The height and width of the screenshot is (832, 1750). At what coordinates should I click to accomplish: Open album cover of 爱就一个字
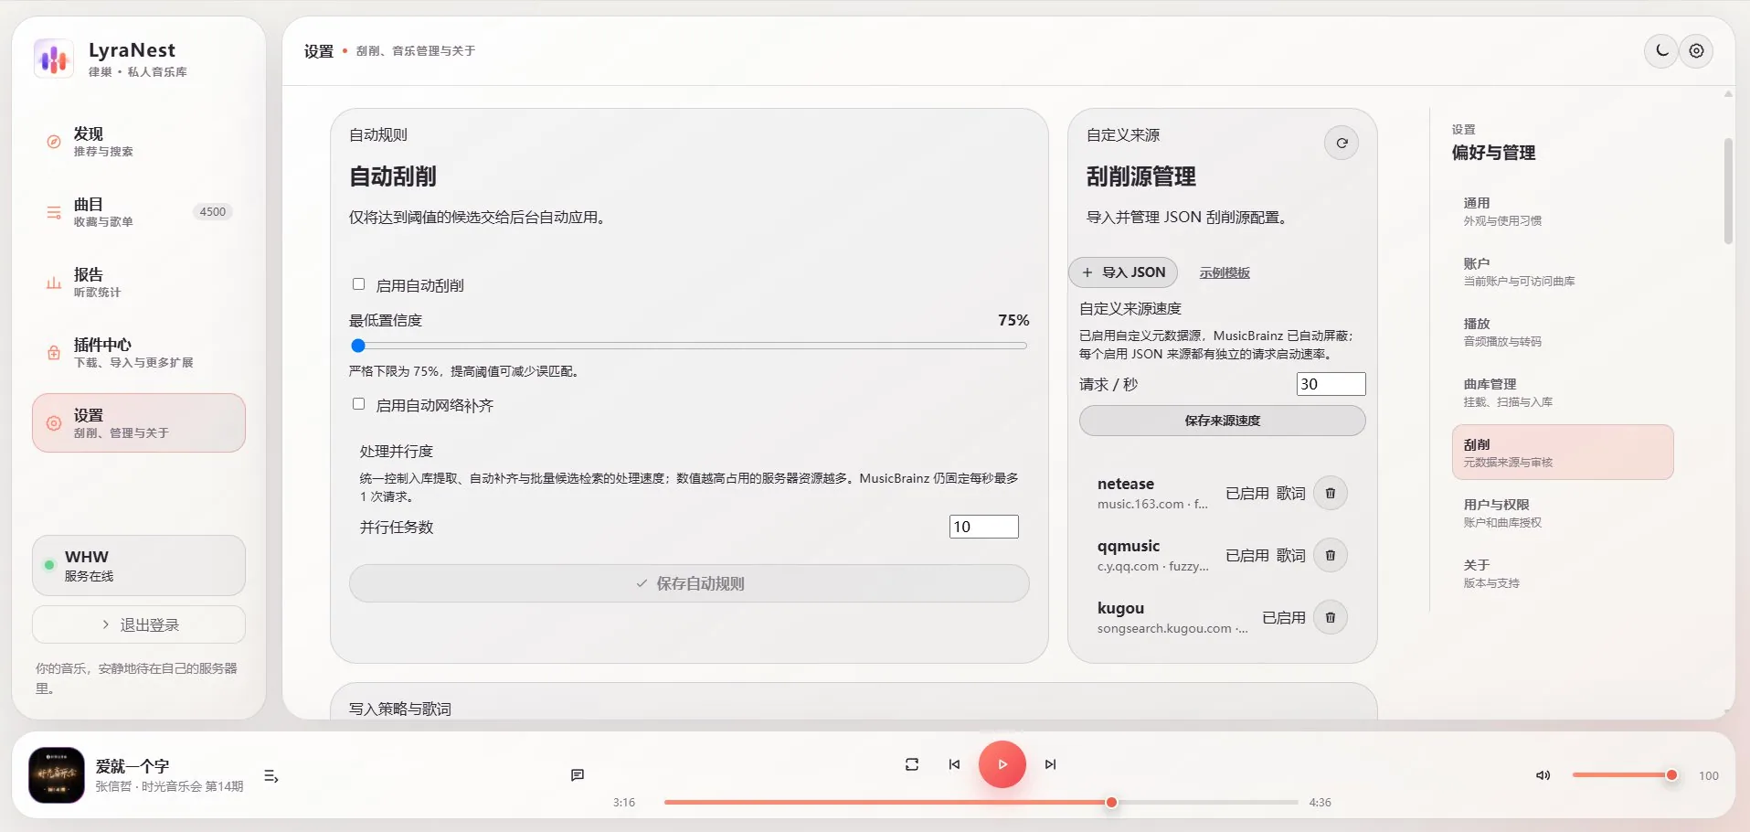pos(57,775)
